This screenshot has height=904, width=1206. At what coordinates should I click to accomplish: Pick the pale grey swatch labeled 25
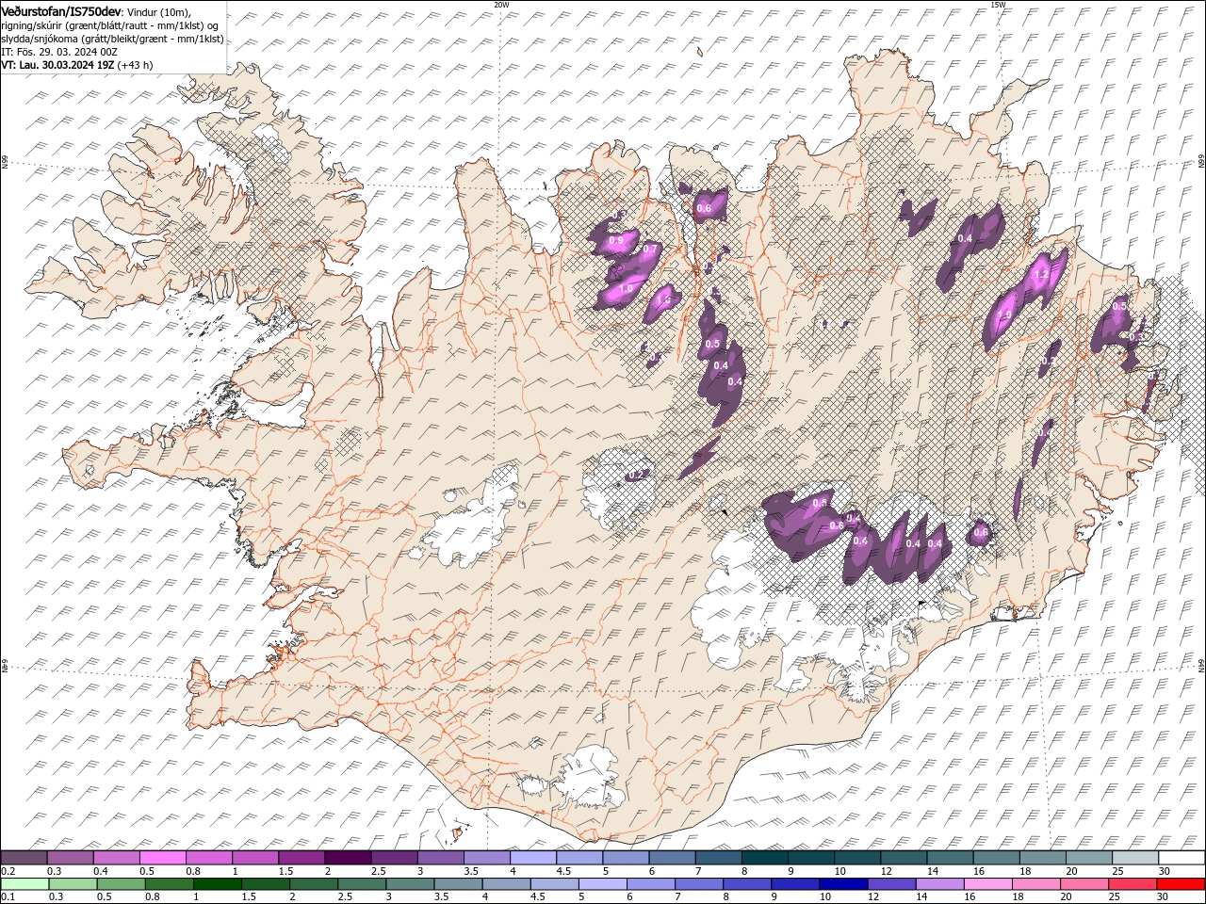1135,858
